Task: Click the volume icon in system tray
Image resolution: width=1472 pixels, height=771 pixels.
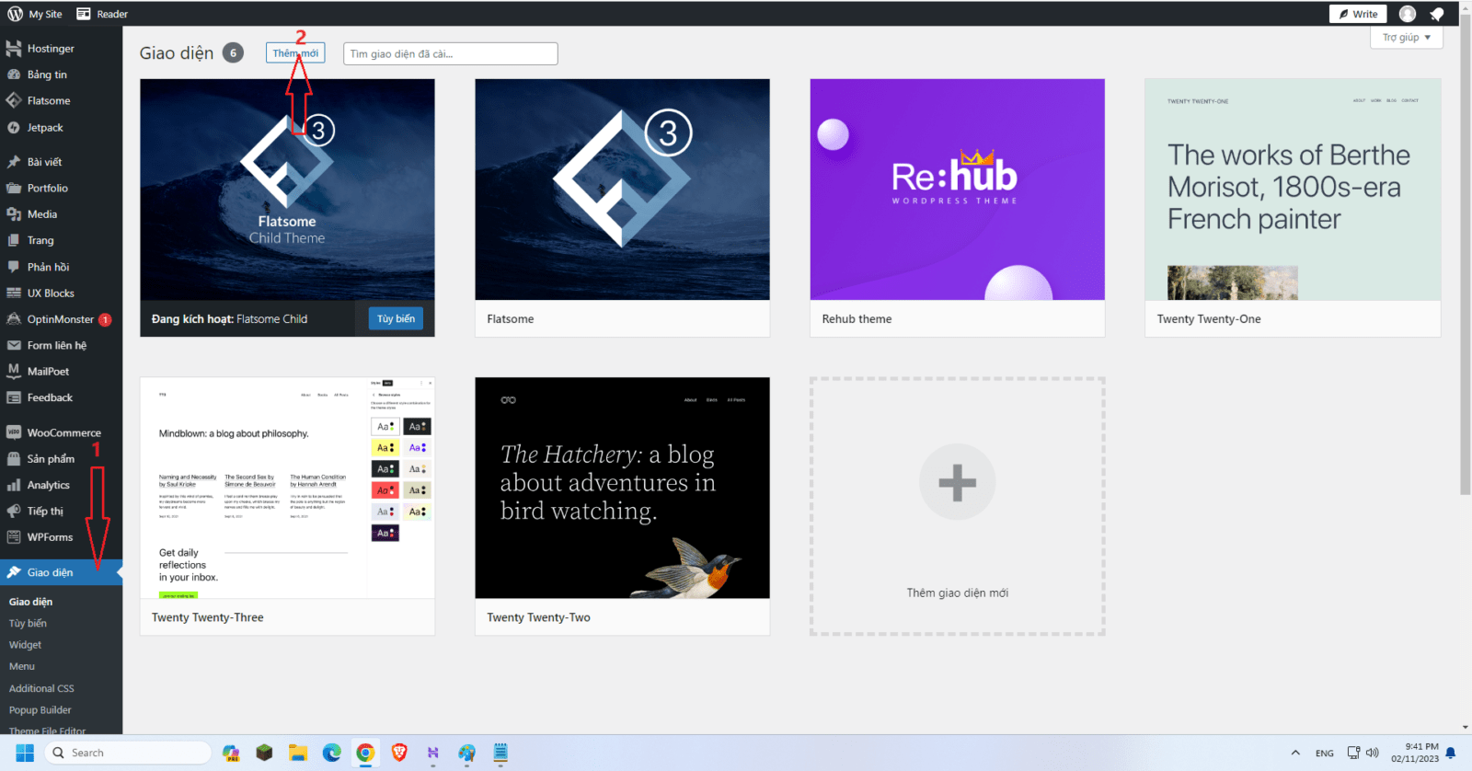Action: (1373, 753)
